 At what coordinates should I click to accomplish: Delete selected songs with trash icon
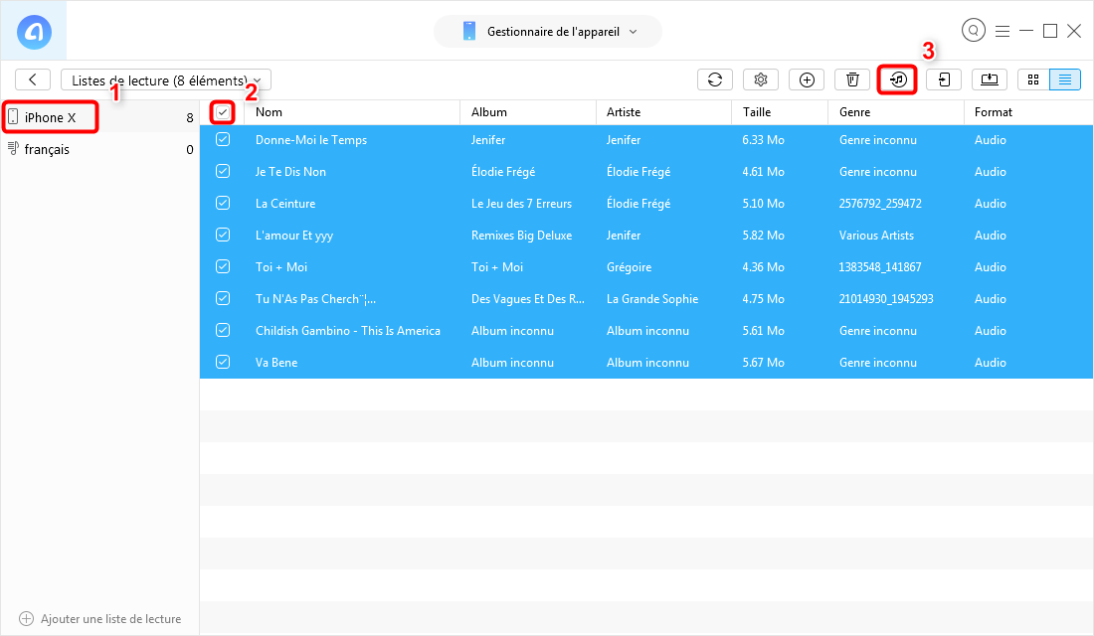(852, 80)
